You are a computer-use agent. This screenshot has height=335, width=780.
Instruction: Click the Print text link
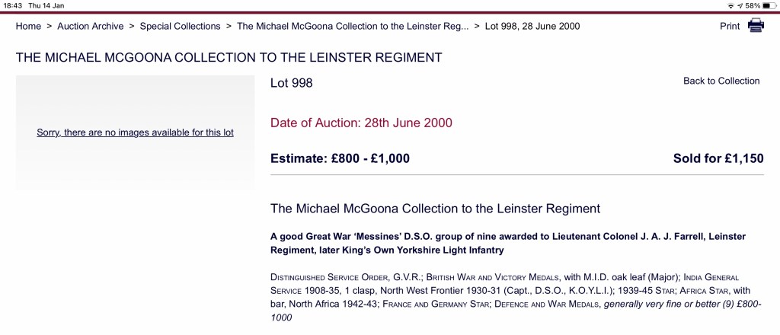pyautogui.click(x=730, y=26)
